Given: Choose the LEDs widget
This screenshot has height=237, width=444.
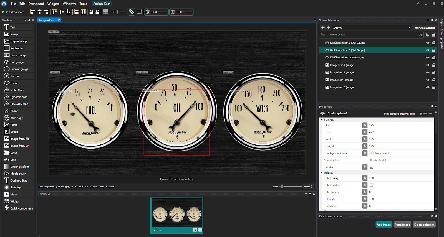Looking at the screenshot, I should click(x=19, y=160).
